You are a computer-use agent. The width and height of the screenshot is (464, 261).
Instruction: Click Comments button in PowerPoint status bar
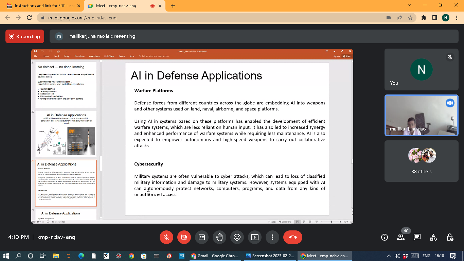285,222
